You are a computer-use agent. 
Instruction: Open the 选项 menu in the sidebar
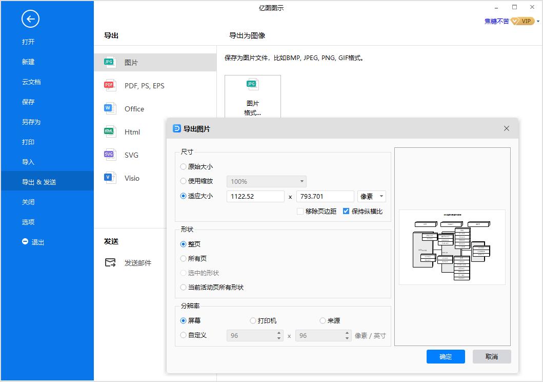tap(28, 222)
